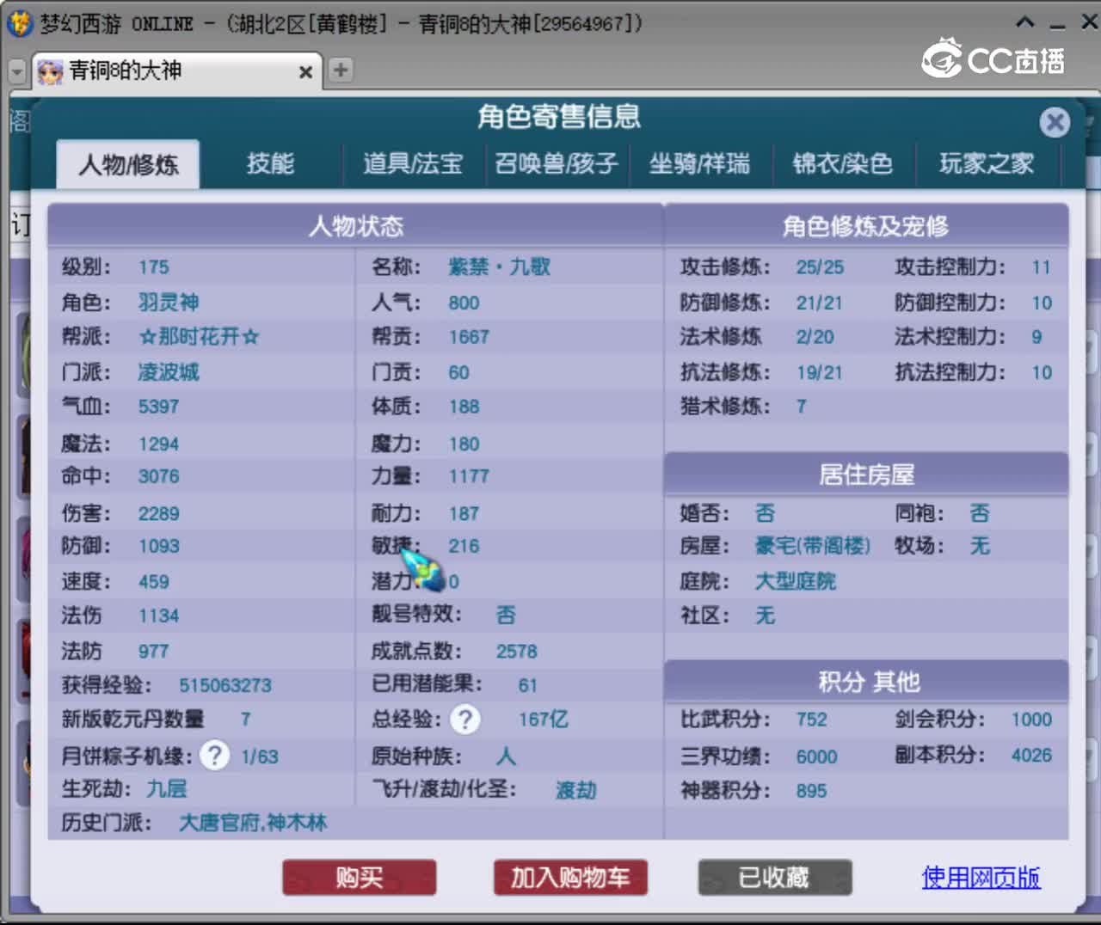Click the 购买 button
Viewport: 1101px width, 925px height.
coord(360,878)
